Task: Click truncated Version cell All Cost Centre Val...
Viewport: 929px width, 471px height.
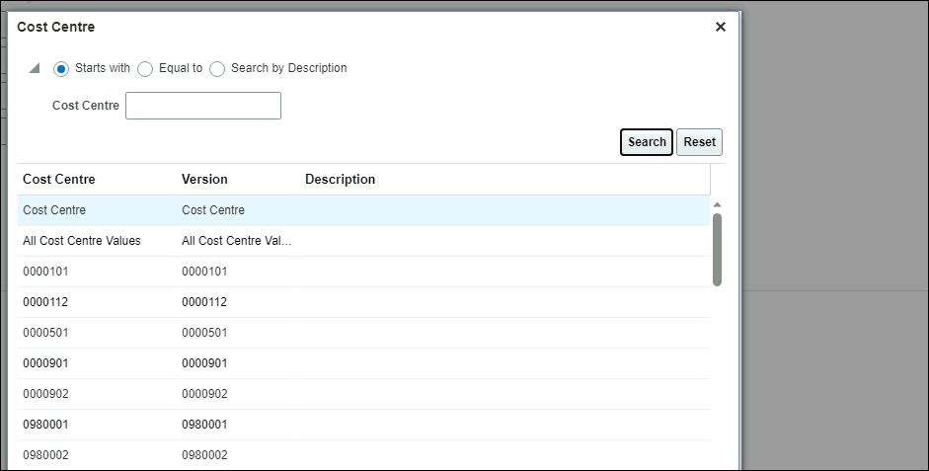Action: [x=236, y=241]
